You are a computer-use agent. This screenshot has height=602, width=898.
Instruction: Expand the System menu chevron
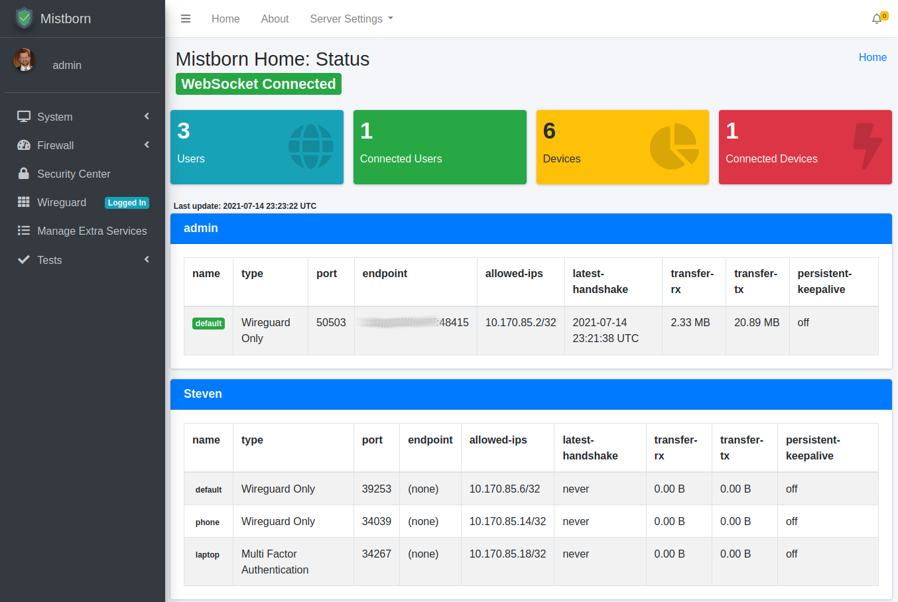[147, 117]
